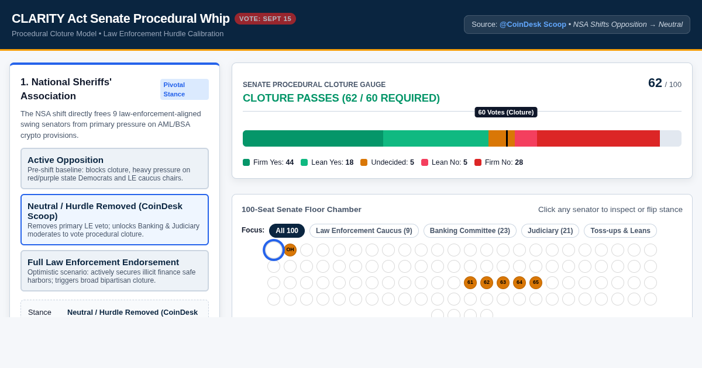The image size is (702, 368).
Task: Click Firm Yes green segment of gauge
Action: pos(313,138)
